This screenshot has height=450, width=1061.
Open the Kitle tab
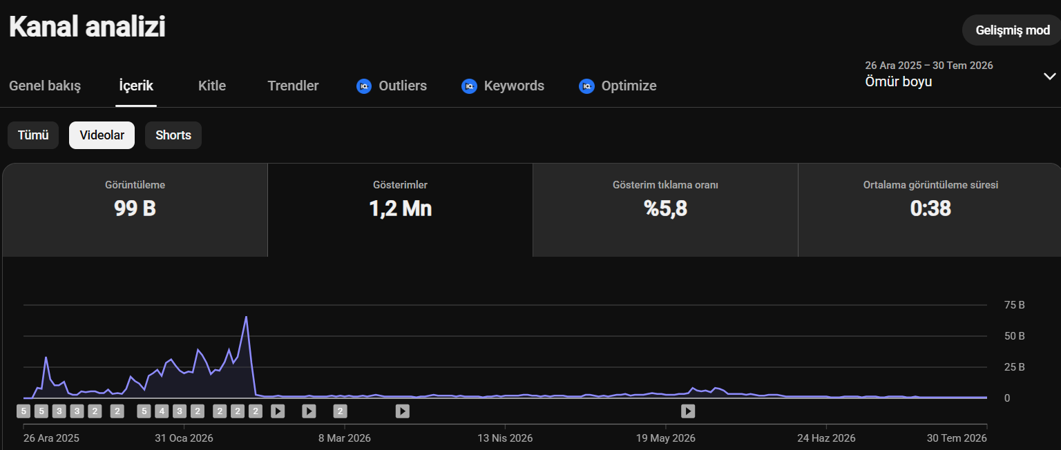(x=212, y=86)
